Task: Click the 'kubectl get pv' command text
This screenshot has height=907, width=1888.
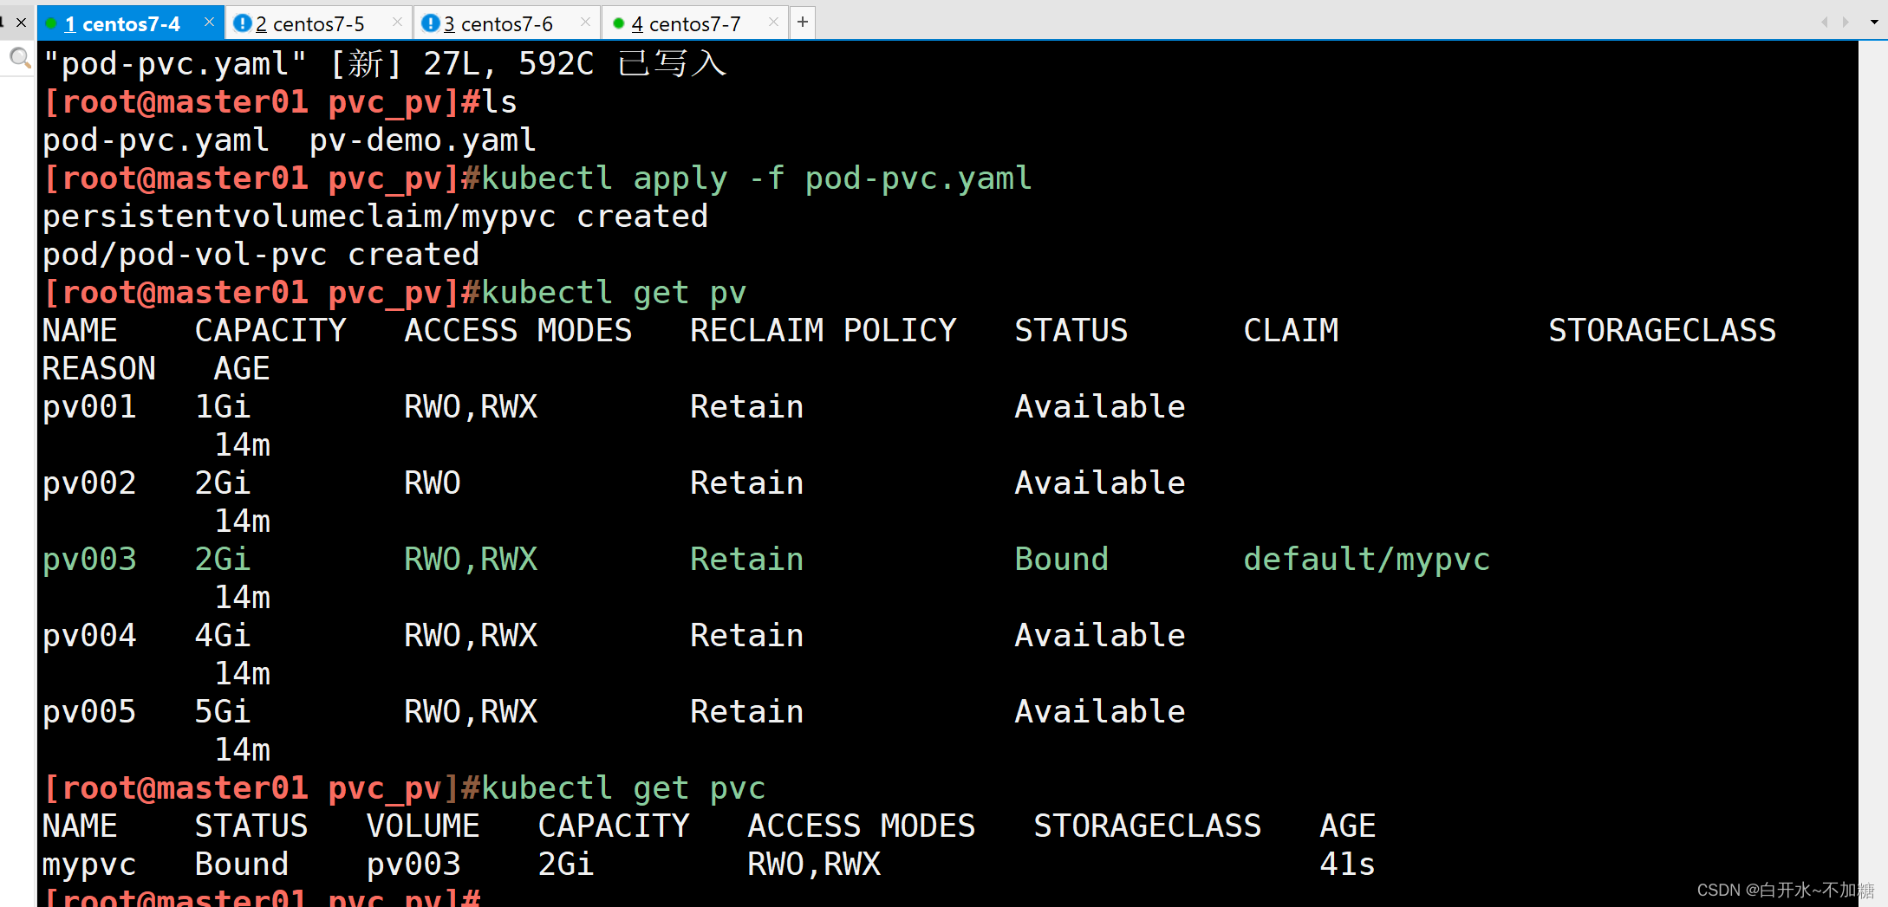Action: click(x=614, y=293)
